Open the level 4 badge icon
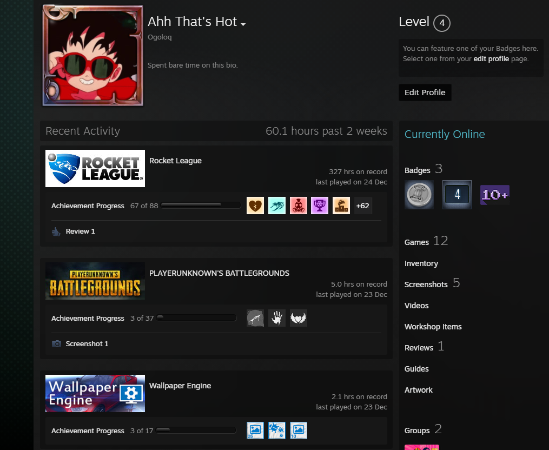Image resolution: width=549 pixels, height=450 pixels. tap(457, 195)
